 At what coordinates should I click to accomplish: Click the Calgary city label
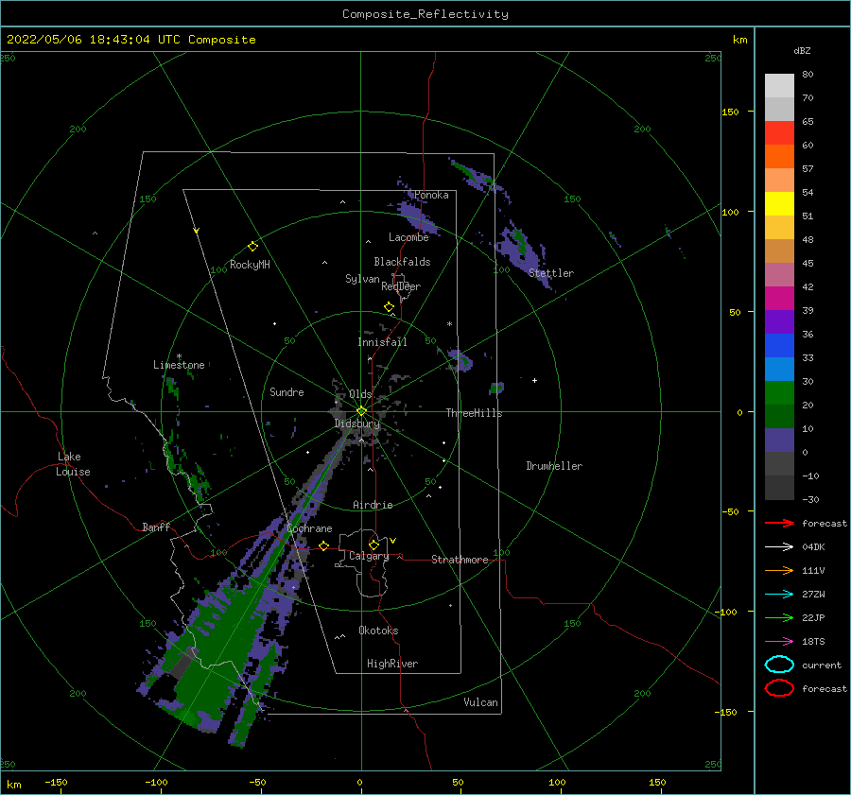point(369,556)
